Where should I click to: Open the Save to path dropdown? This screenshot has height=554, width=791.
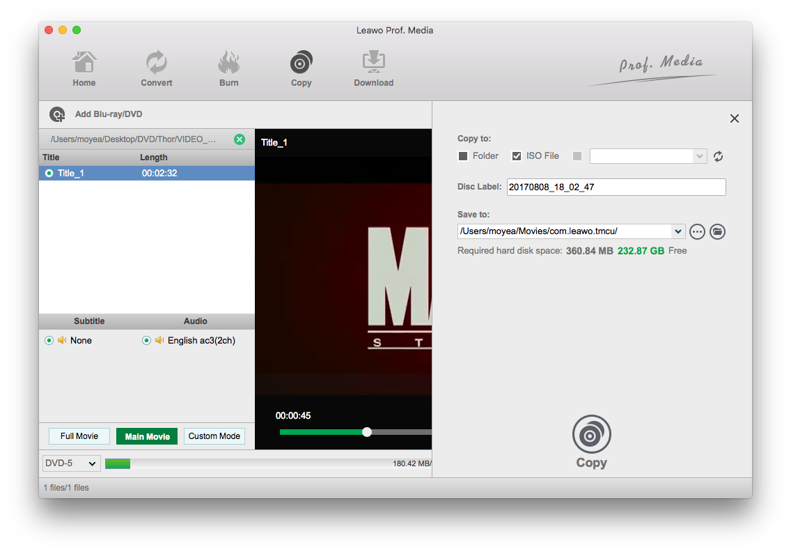678,231
